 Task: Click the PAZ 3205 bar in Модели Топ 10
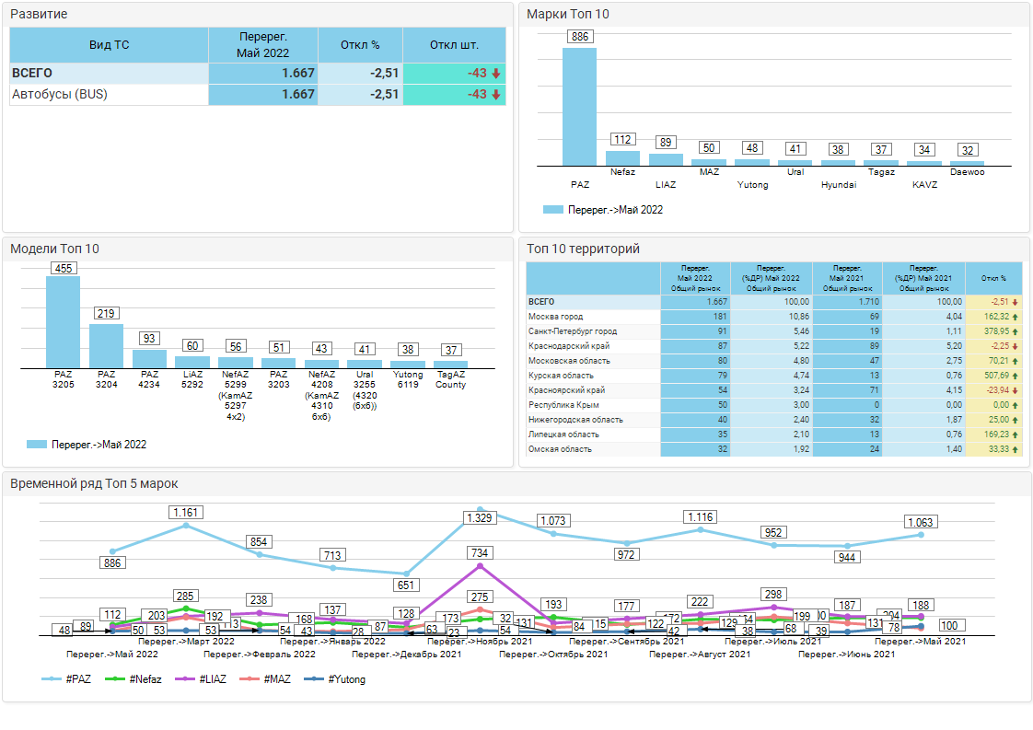(63, 322)
